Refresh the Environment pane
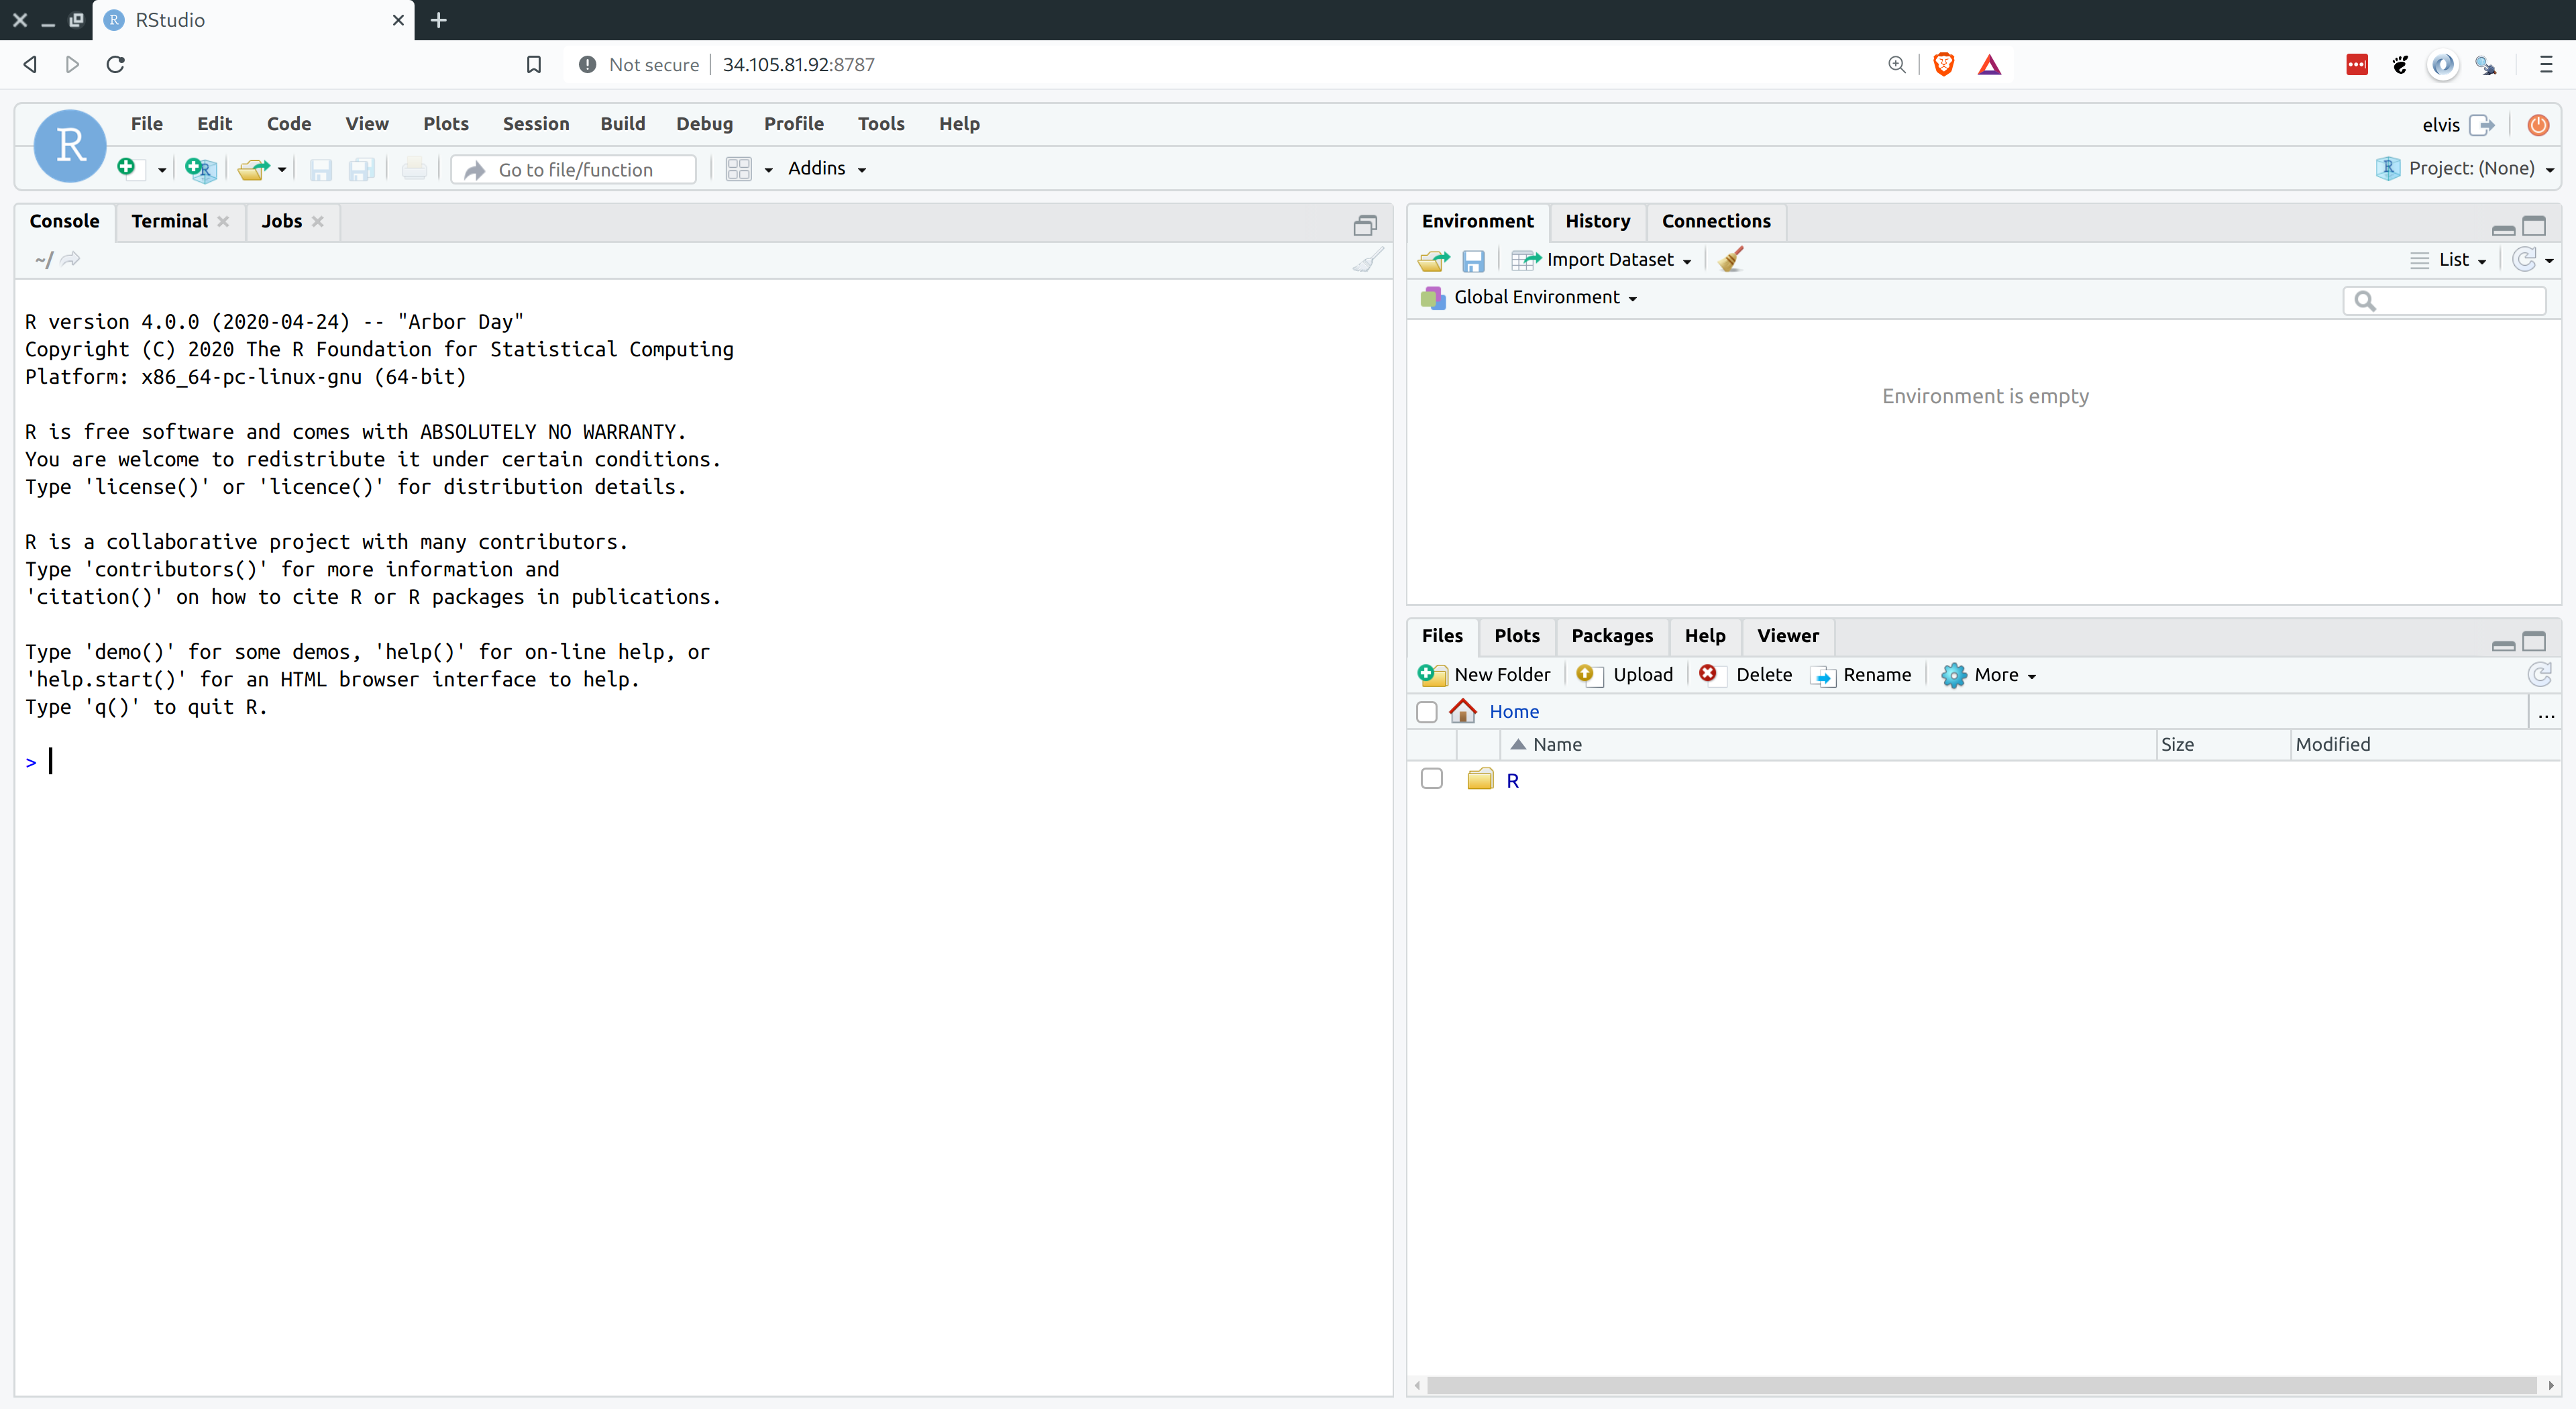Viewport: 2576px width, 1409px height. pyautogui.click(x=2524, y=260)
